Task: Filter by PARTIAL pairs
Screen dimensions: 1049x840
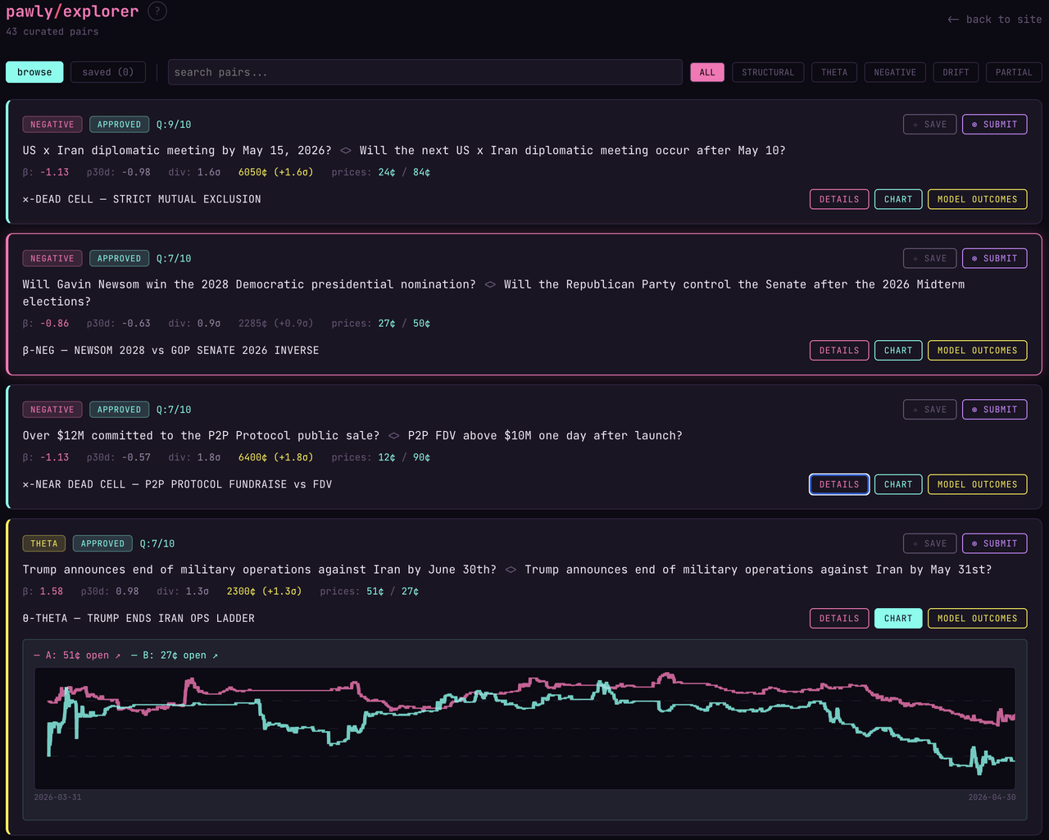Action: [x=1014, y=72]
